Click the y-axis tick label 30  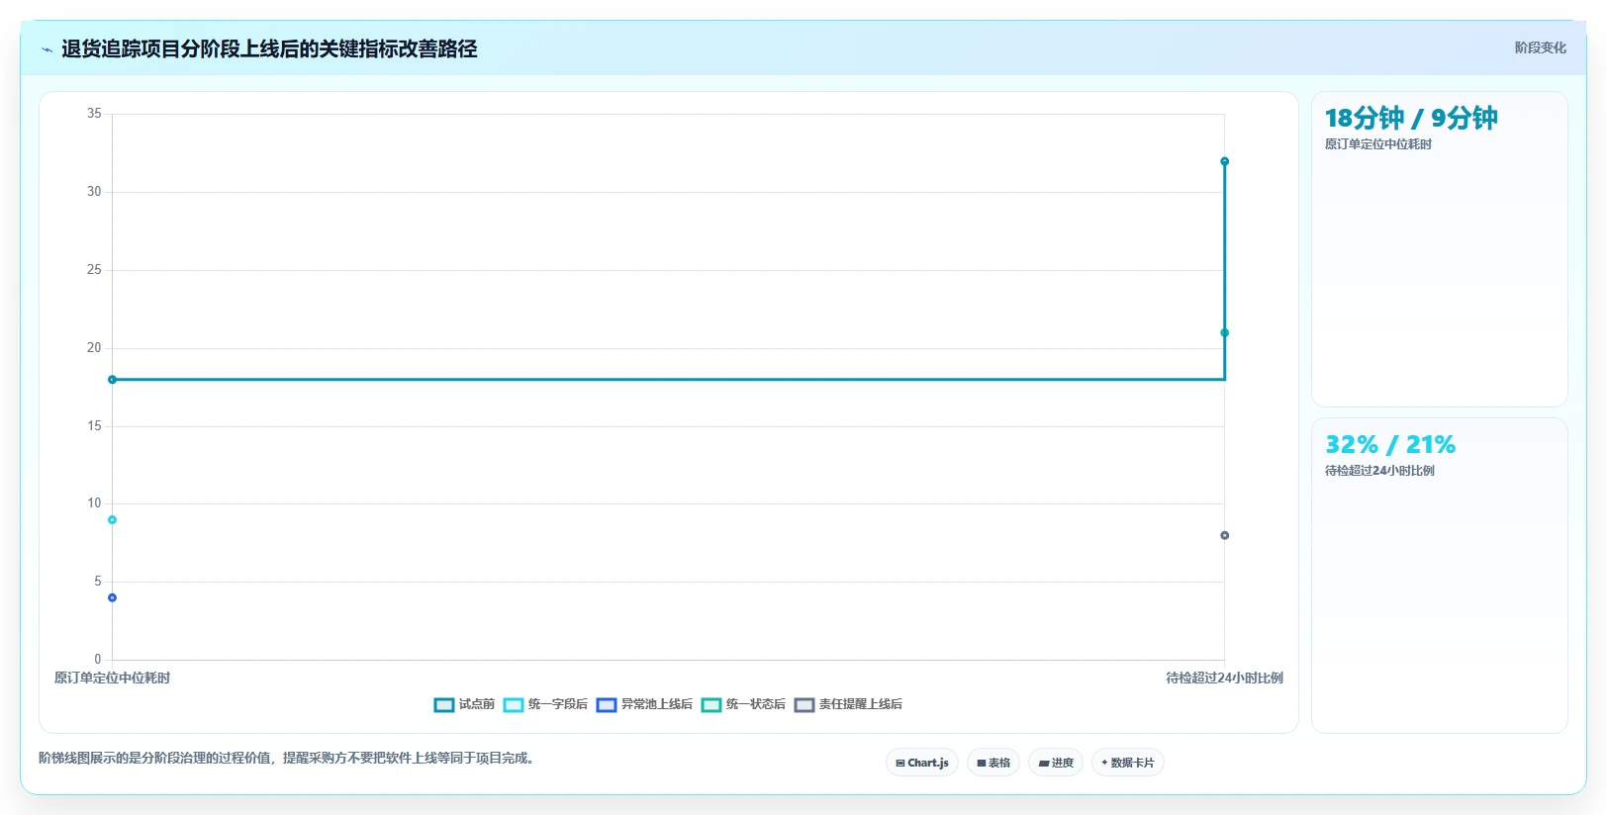pyautogui.click(x=94, y=192)
